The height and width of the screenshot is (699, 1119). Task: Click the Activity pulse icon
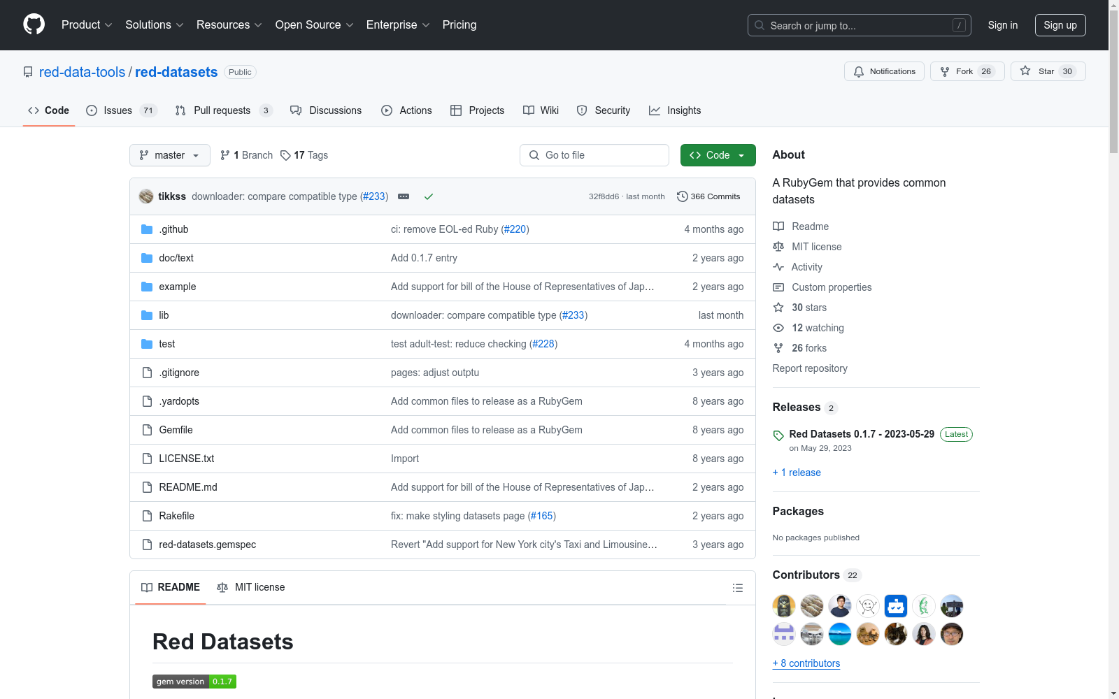coord(778,267)
